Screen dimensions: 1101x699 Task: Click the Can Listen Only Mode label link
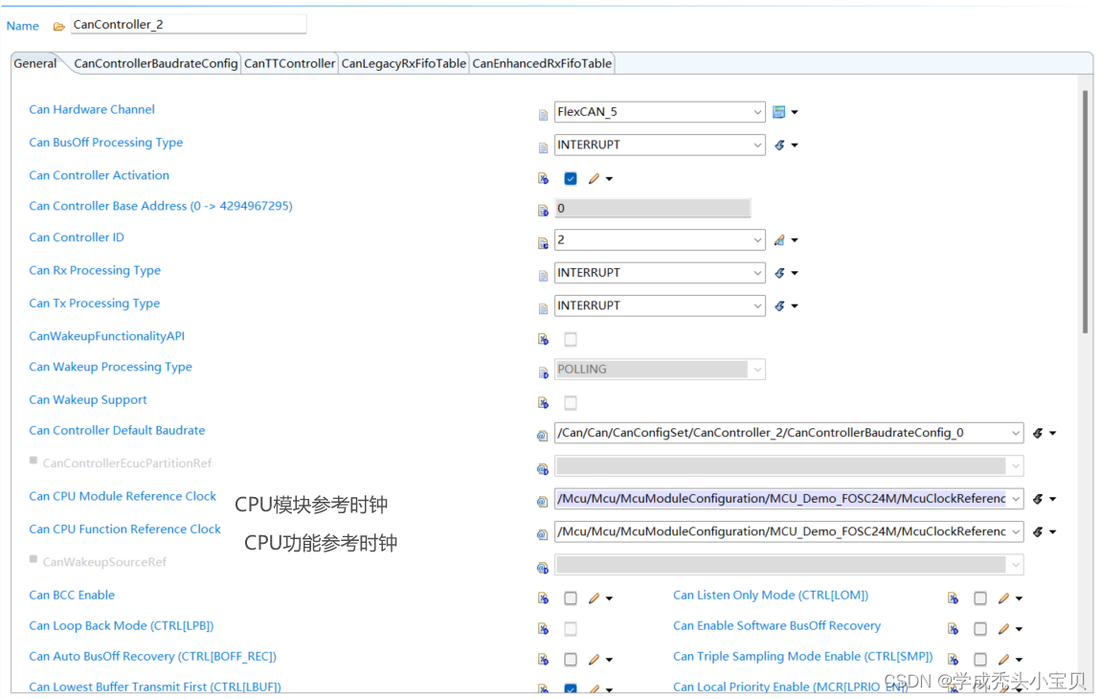[x=771, y=595]
